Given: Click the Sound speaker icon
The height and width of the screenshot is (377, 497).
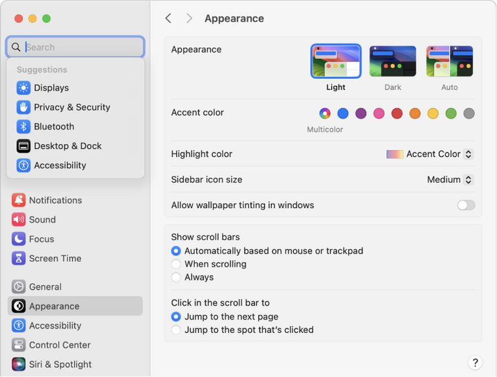Looking at the screenshot, I should pyautogui.click(x=19, y=220).
